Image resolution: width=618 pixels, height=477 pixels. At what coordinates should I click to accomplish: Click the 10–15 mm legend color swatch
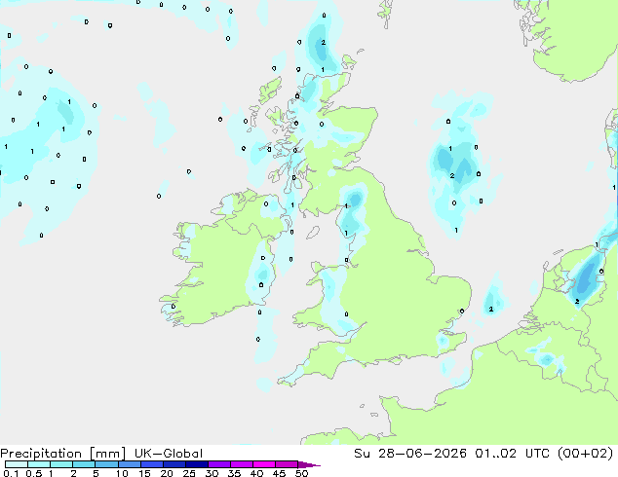click(x=130, y=464)
